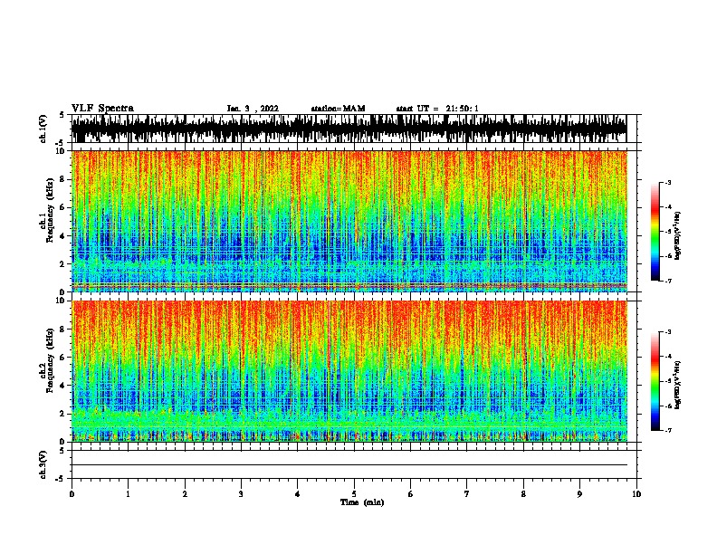Click the 'ch.1(V)' waveform axis label
Viewport: 717px width, 554px height.
point(43,129)
